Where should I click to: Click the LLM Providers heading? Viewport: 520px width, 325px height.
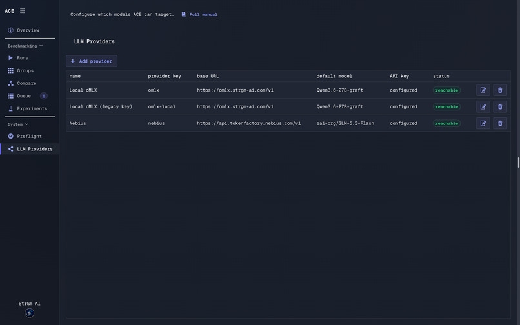[x=94, y=41]
